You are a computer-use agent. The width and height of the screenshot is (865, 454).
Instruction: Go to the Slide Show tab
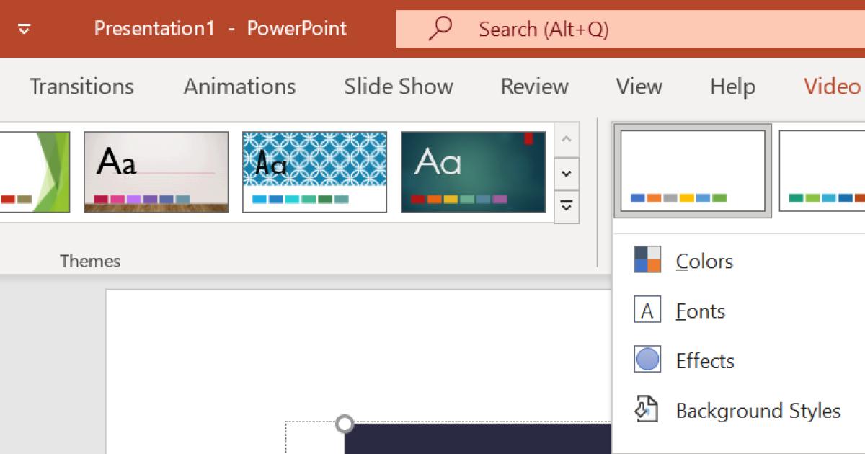397,86
